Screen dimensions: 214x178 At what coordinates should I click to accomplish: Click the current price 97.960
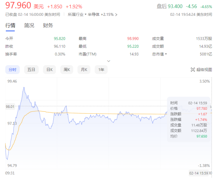pos(18,5)
